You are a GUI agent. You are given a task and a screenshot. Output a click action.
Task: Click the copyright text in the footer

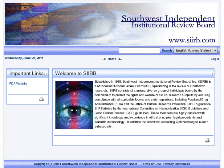point(85,164)
